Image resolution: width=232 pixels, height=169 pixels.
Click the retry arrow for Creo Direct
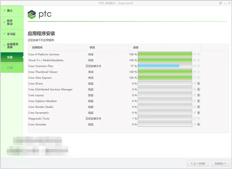point(195,84)
